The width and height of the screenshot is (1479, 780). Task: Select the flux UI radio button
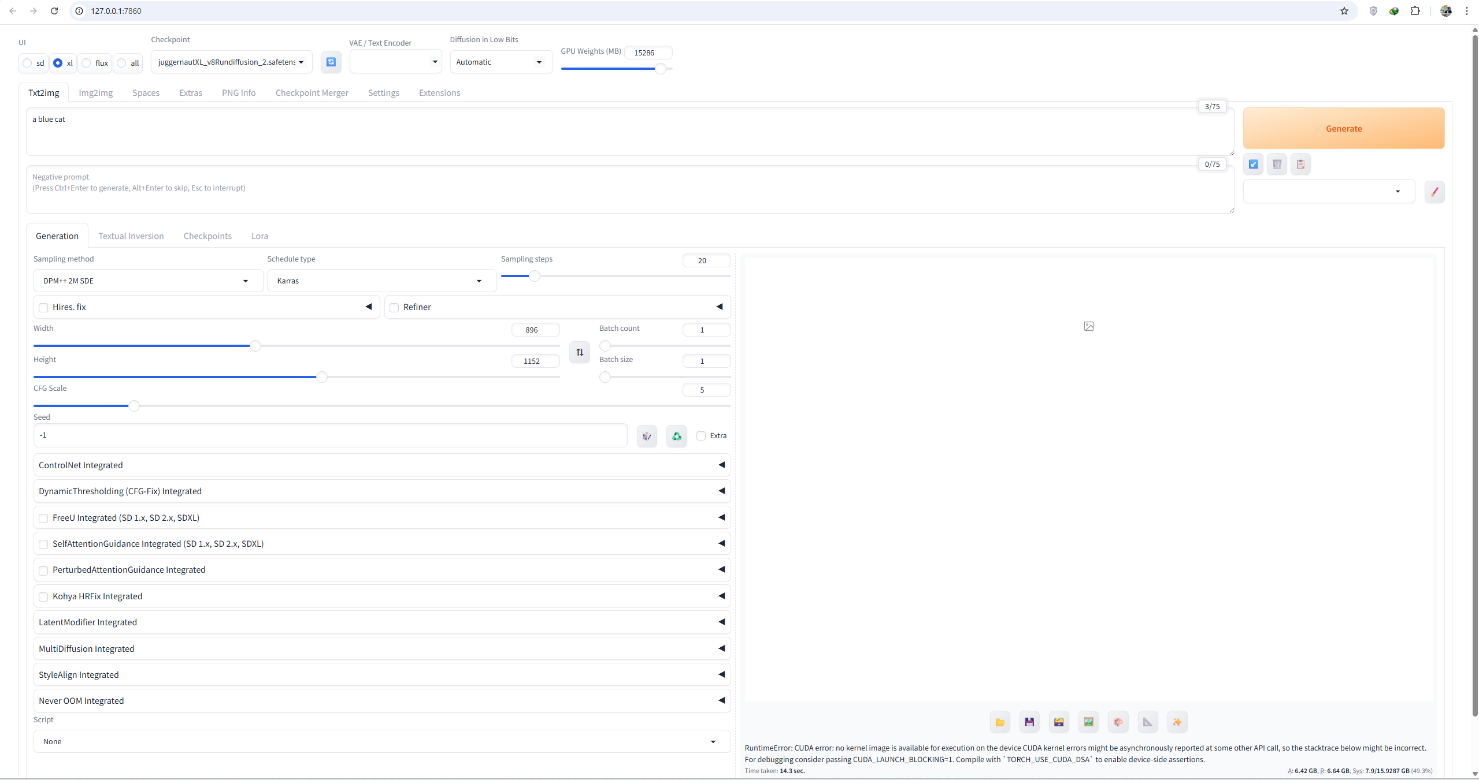tap(87, 63)
